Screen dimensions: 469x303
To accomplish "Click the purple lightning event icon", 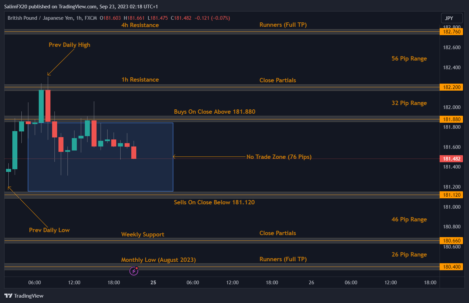I will (134, 271).
